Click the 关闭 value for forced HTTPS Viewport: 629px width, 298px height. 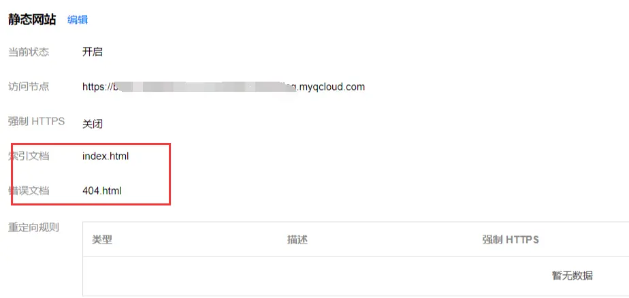pyautogui.click(x=93, y=124)
